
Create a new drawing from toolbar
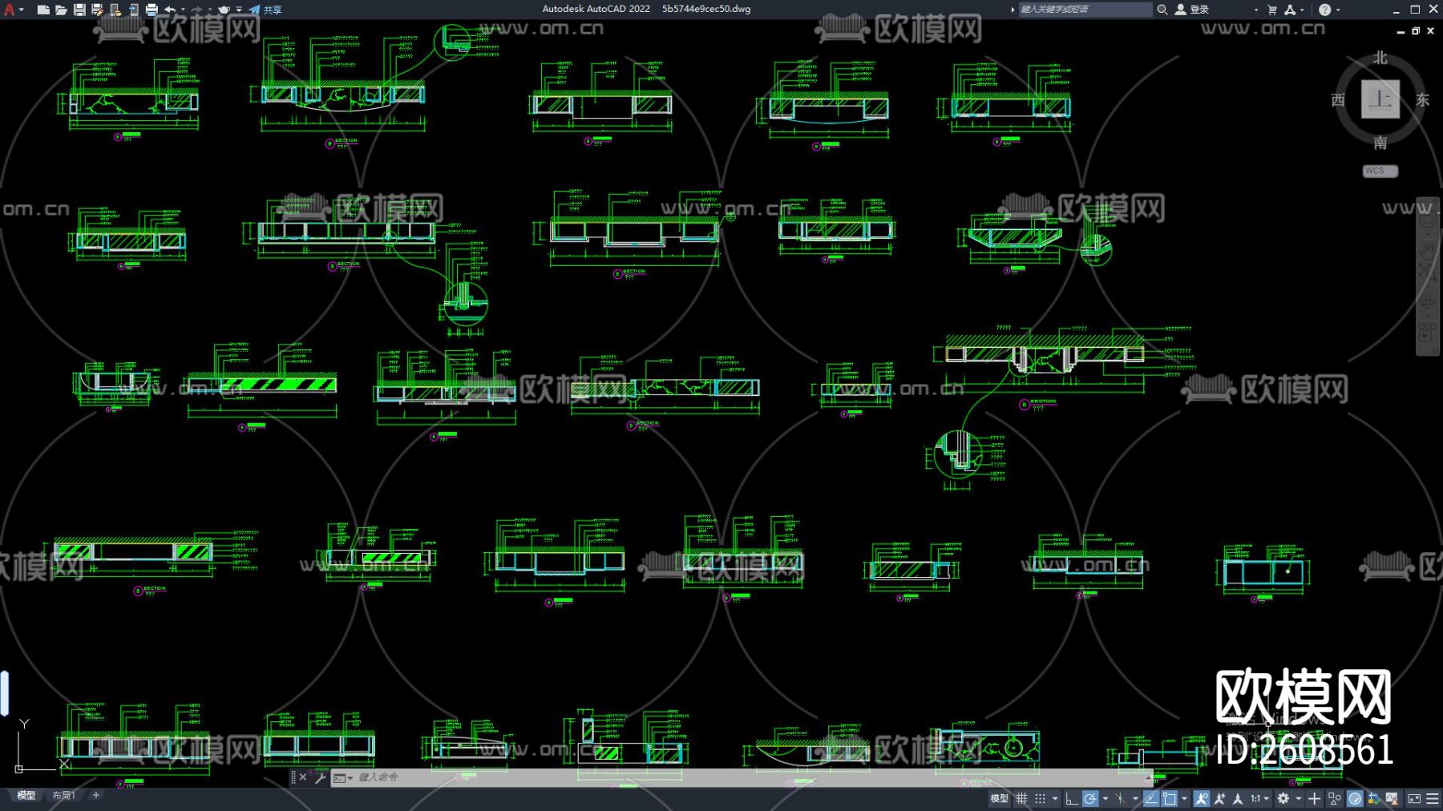pos(43,10)
